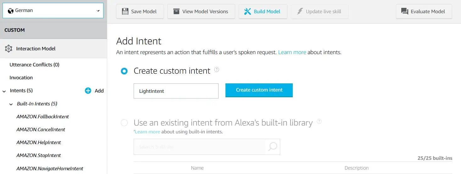Click the Save Model floppy disk icon
This screenshot has width=461, height=174.
(125, 12)
